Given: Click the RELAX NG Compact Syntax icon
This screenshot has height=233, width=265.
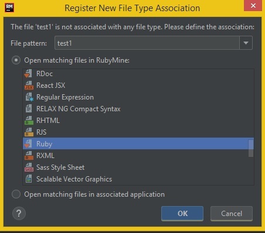Looking at the screenshot, I should tap(29, 109).
